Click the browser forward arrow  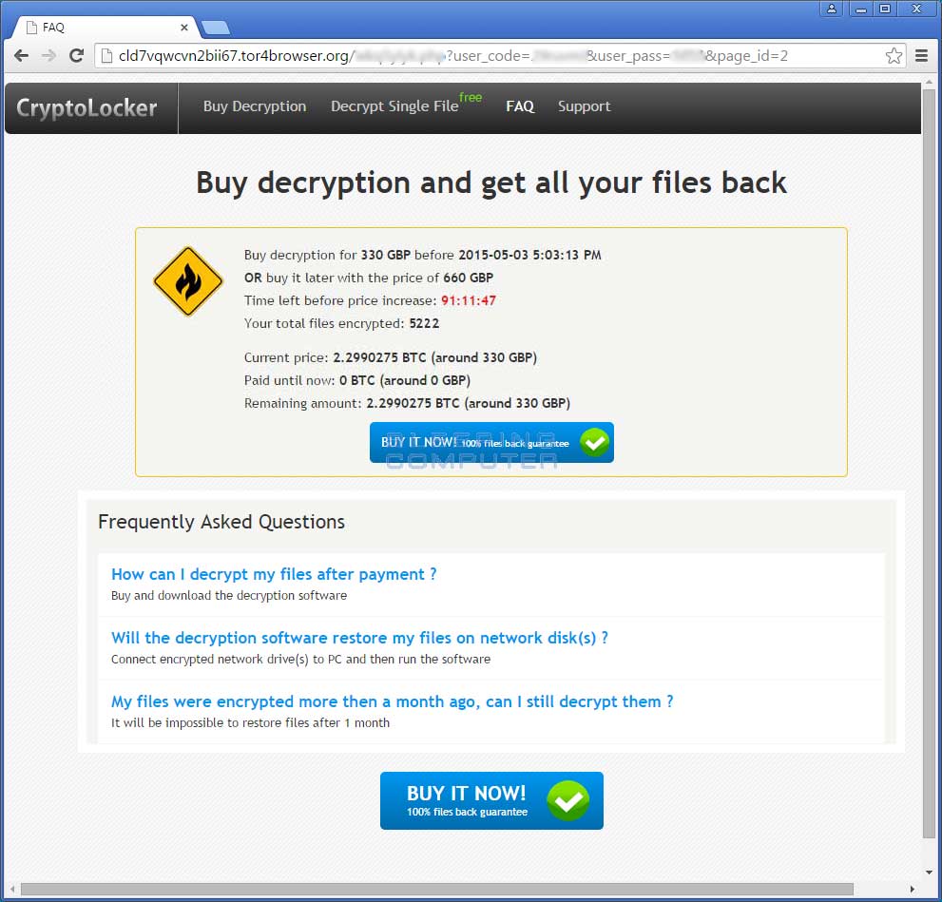(48, 56)
